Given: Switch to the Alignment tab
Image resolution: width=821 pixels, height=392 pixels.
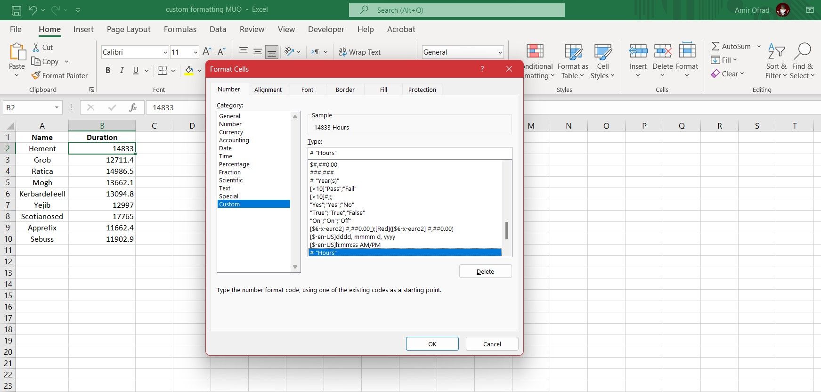Looking at the screenshot, I should [268, 90].
